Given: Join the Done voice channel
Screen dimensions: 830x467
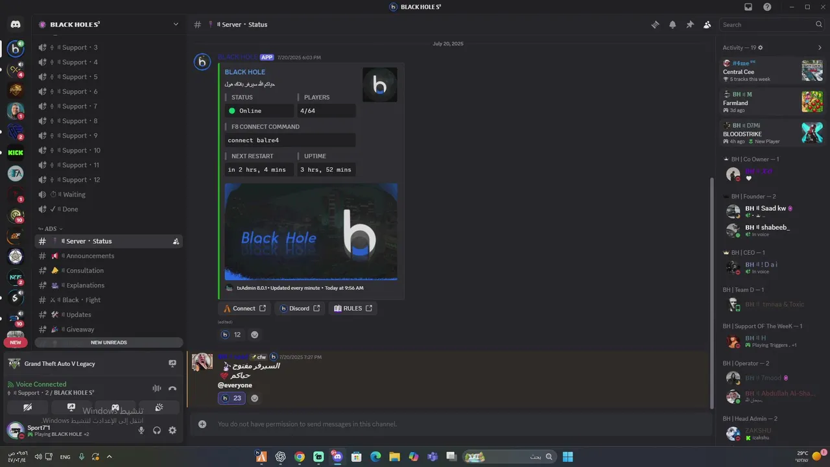Looking at the screenshot, I should point(108,209).
